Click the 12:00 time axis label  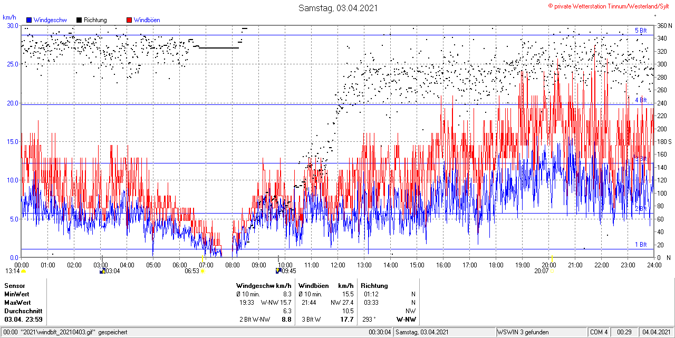[337, 265]
